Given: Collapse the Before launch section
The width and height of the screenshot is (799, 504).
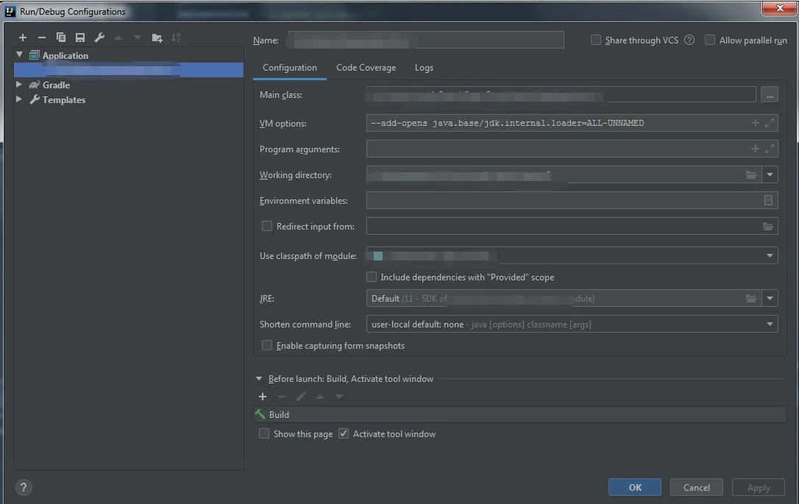Looking at the screenshot, I should (259, 379).
